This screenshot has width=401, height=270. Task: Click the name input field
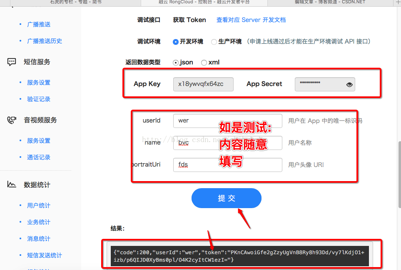(228, 142)
